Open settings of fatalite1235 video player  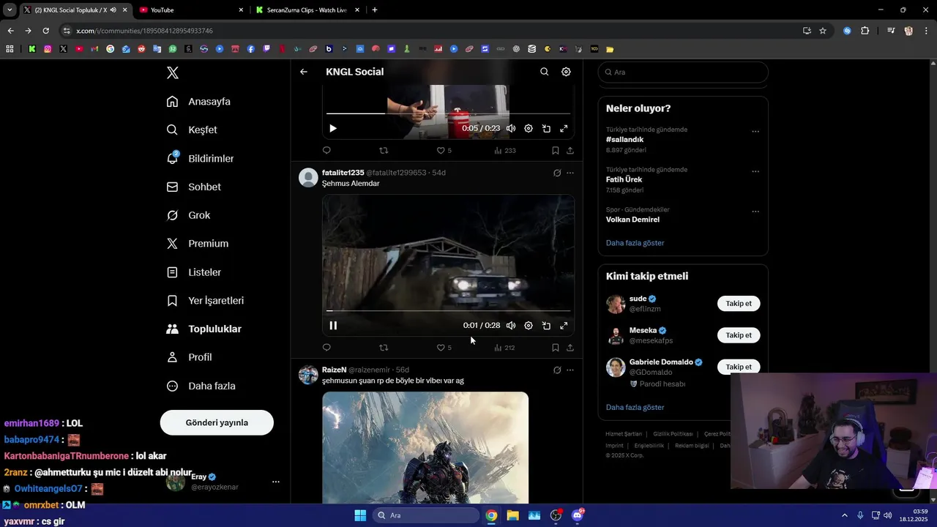click(529, 326)
